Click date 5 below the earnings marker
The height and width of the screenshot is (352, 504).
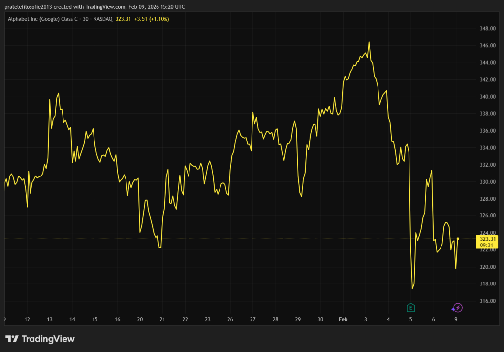pyautogui.click(x=411, y=319)
